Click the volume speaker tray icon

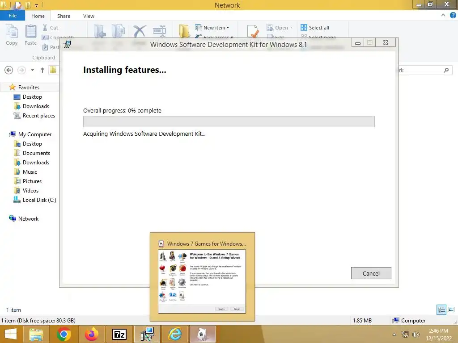416,335
